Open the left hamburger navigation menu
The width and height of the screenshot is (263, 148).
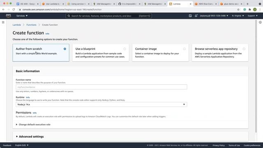[3, 22]
